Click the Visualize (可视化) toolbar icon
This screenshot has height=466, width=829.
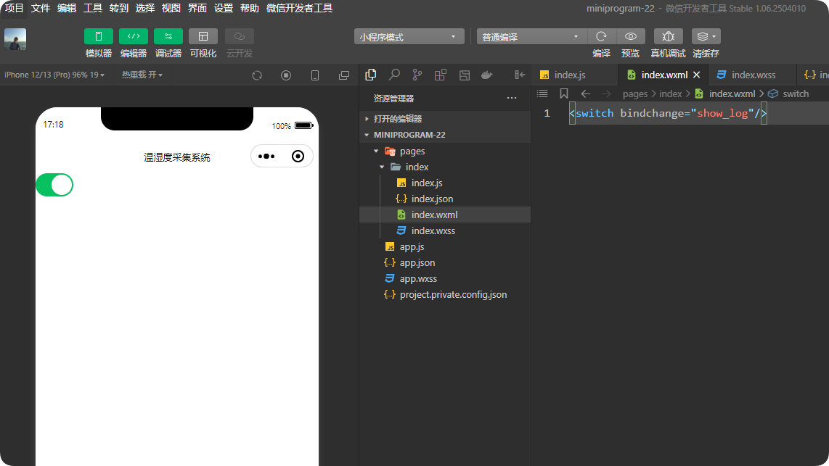coord(203,36)
